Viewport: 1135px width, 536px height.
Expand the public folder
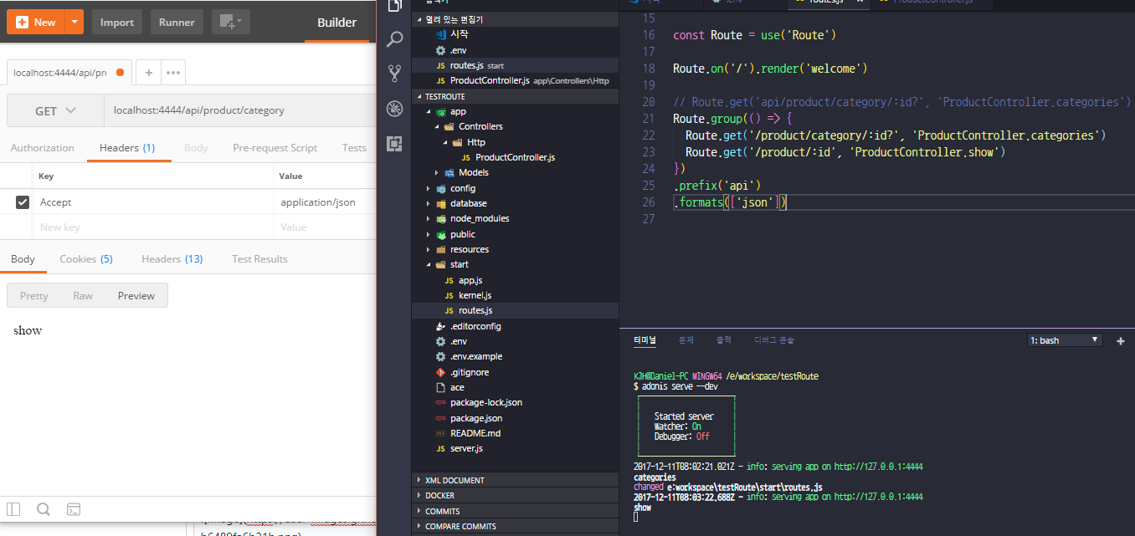click(x=429, y=234)
